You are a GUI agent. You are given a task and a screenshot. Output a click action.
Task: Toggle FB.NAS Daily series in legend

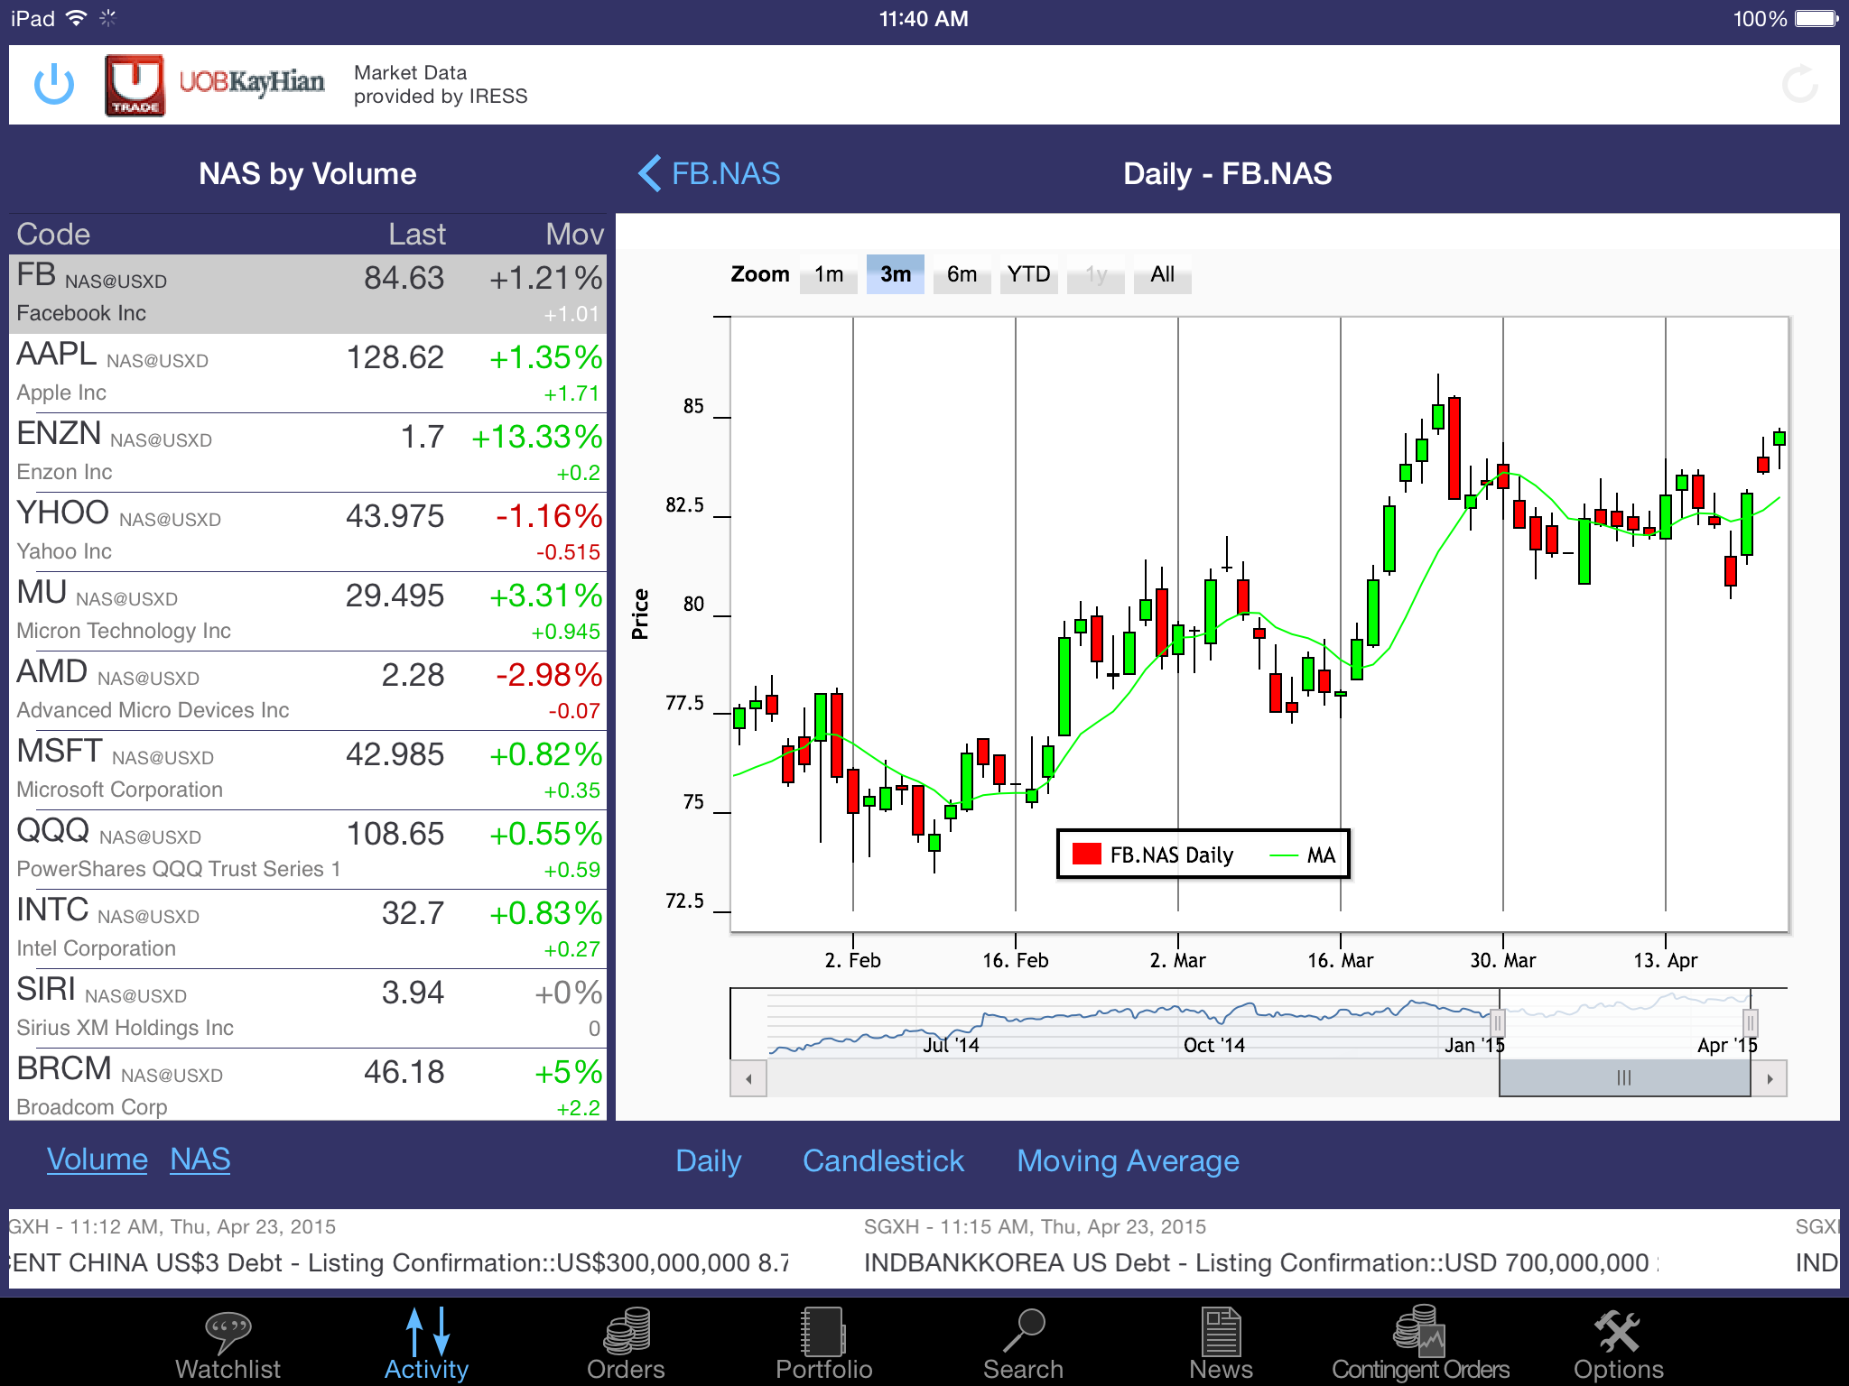[x=1153, y=855]
